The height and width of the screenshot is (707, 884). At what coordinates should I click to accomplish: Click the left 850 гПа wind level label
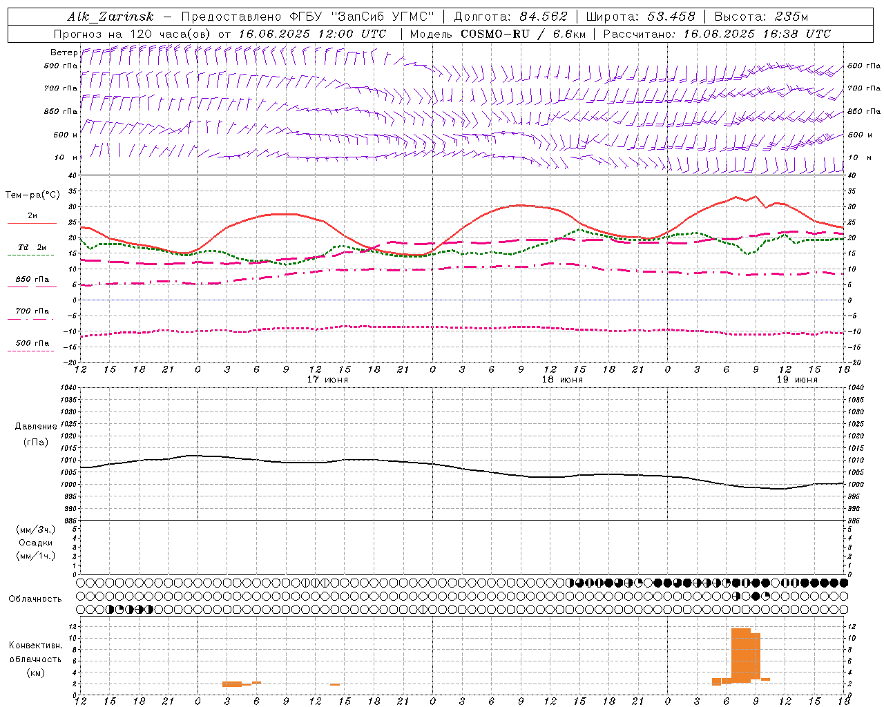[61, 111]
